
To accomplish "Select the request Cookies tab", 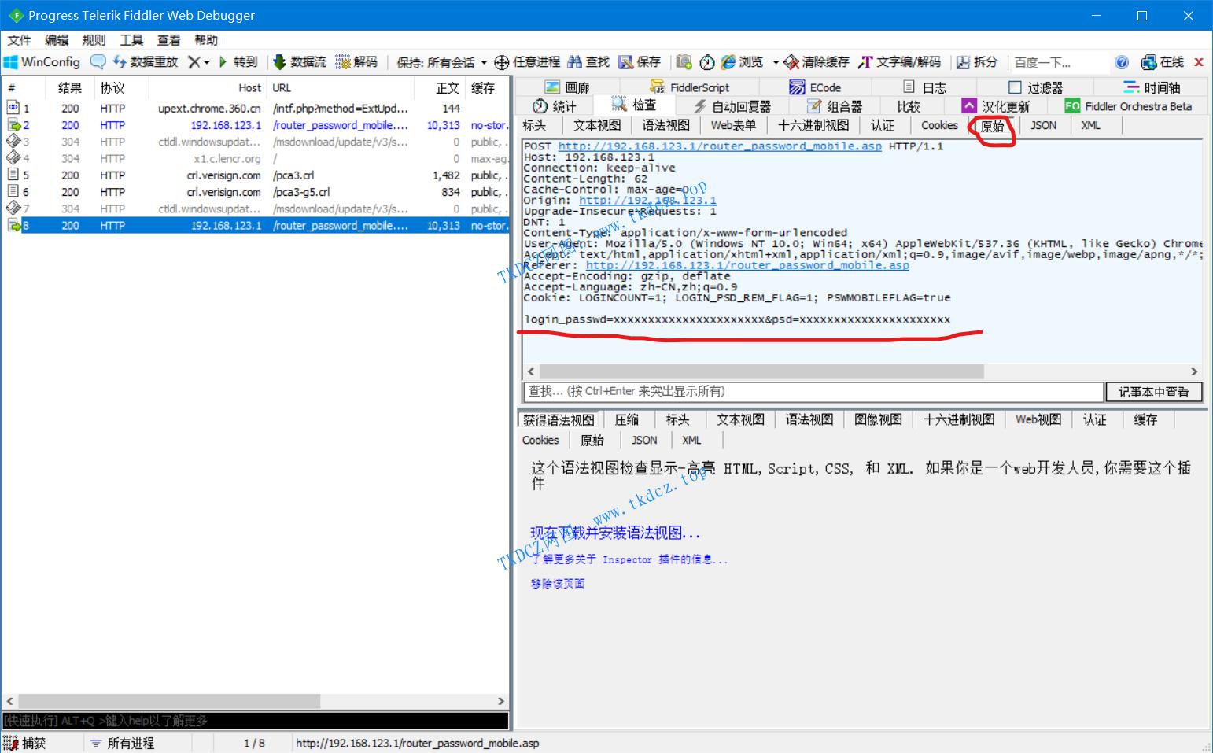I will point(939,126).
